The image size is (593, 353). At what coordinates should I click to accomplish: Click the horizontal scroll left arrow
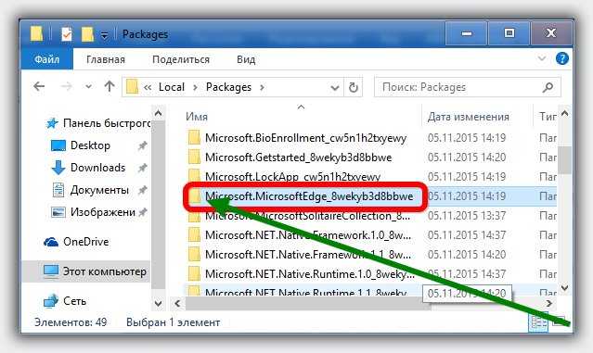(x=177, y=303)
